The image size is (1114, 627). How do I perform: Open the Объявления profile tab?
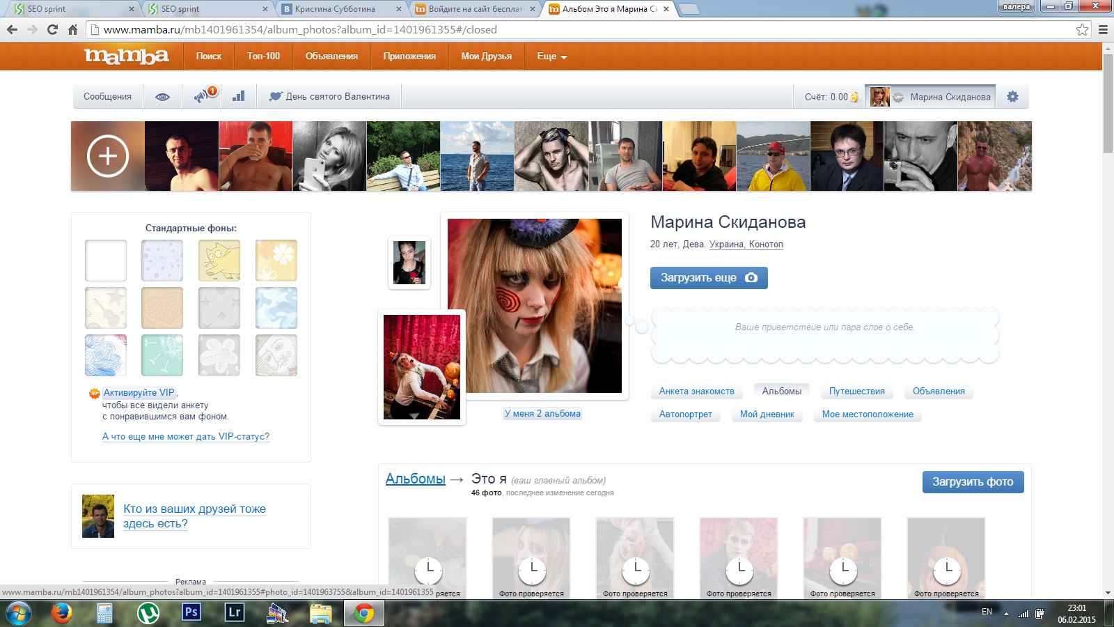click(x=939, y=392)
